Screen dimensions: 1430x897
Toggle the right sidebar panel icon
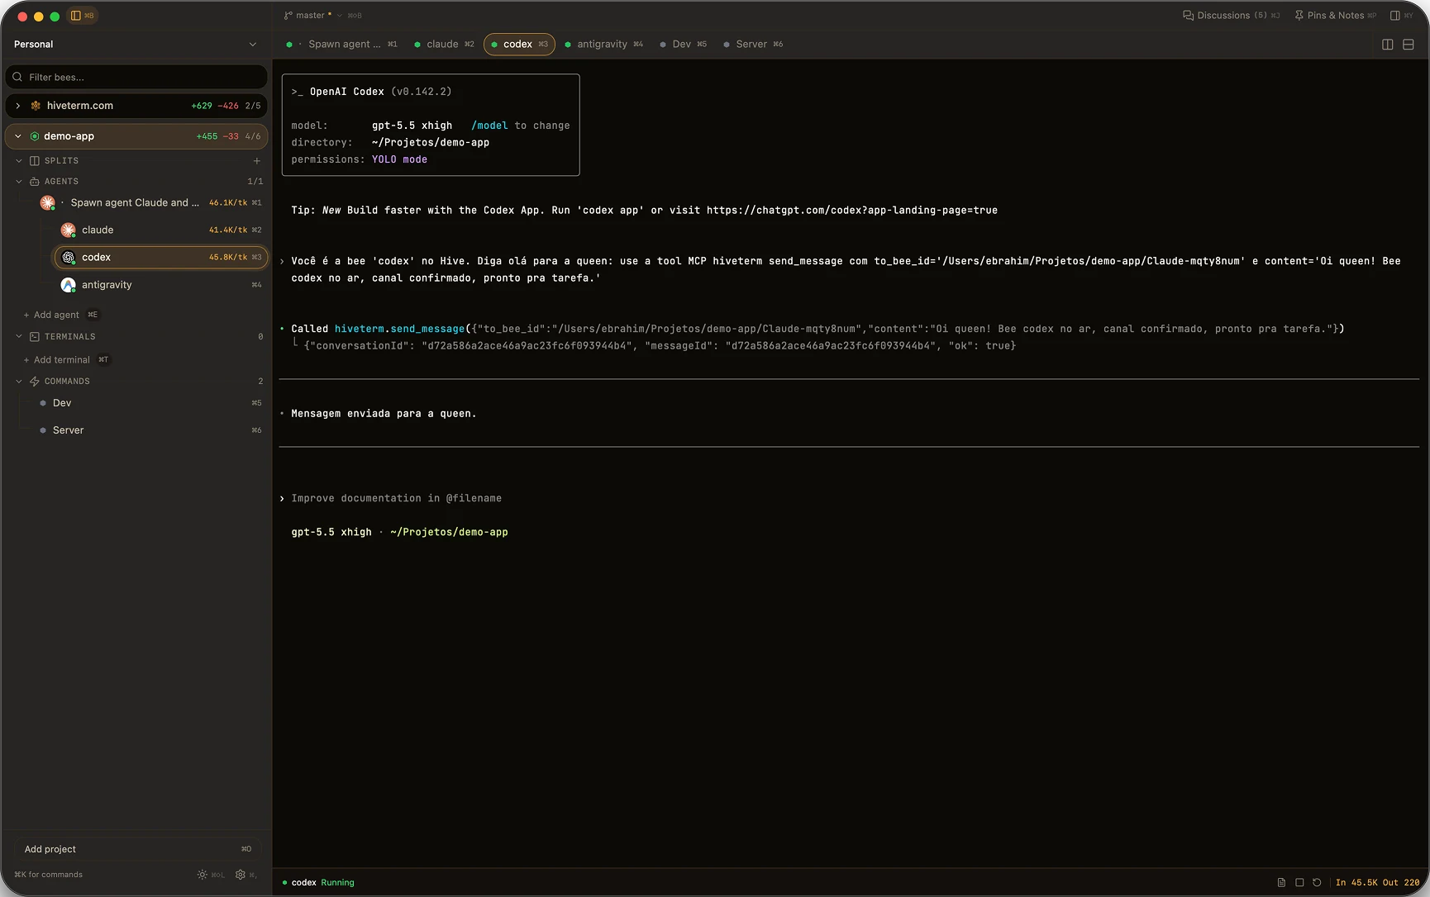(1395, 16)
